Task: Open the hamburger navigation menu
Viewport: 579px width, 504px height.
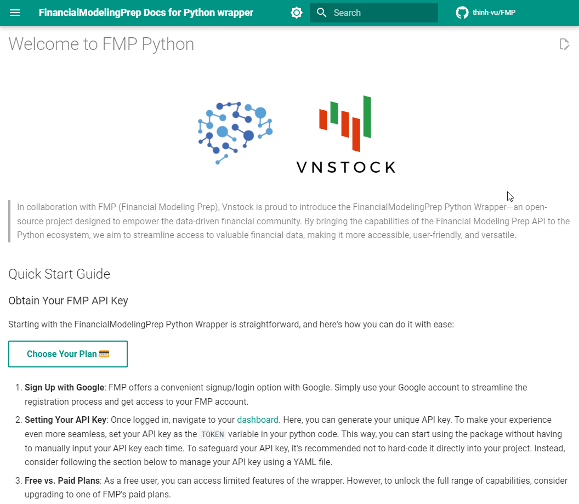Action: (x=15, y=13)
